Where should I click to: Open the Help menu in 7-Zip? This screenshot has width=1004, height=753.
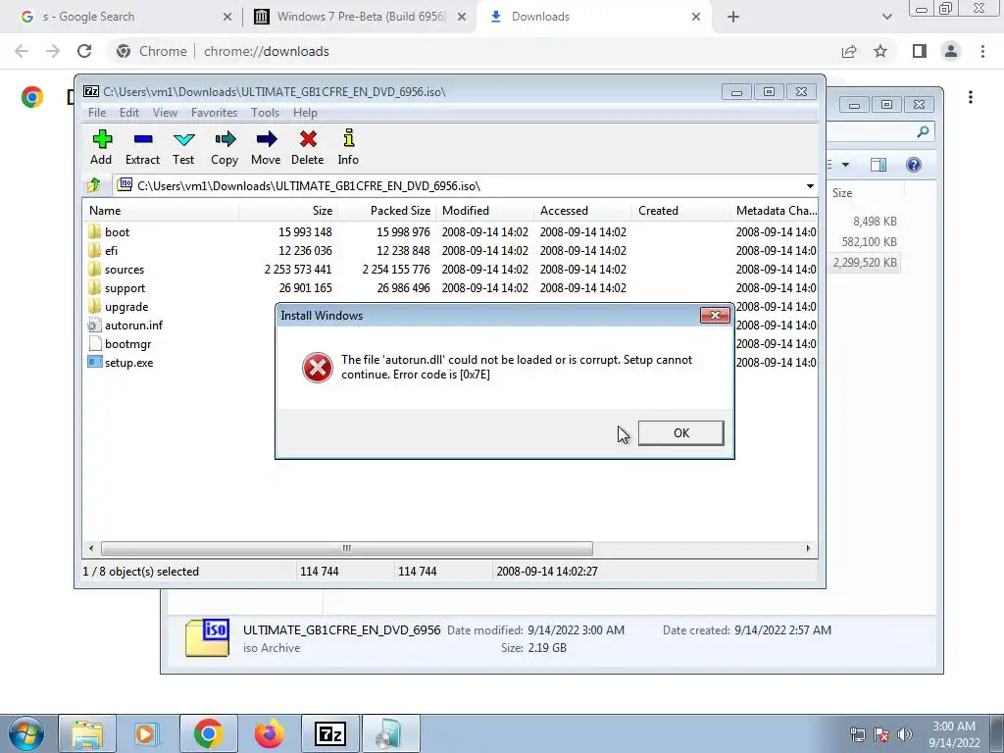pyautogui.click(x=305, y=112)
